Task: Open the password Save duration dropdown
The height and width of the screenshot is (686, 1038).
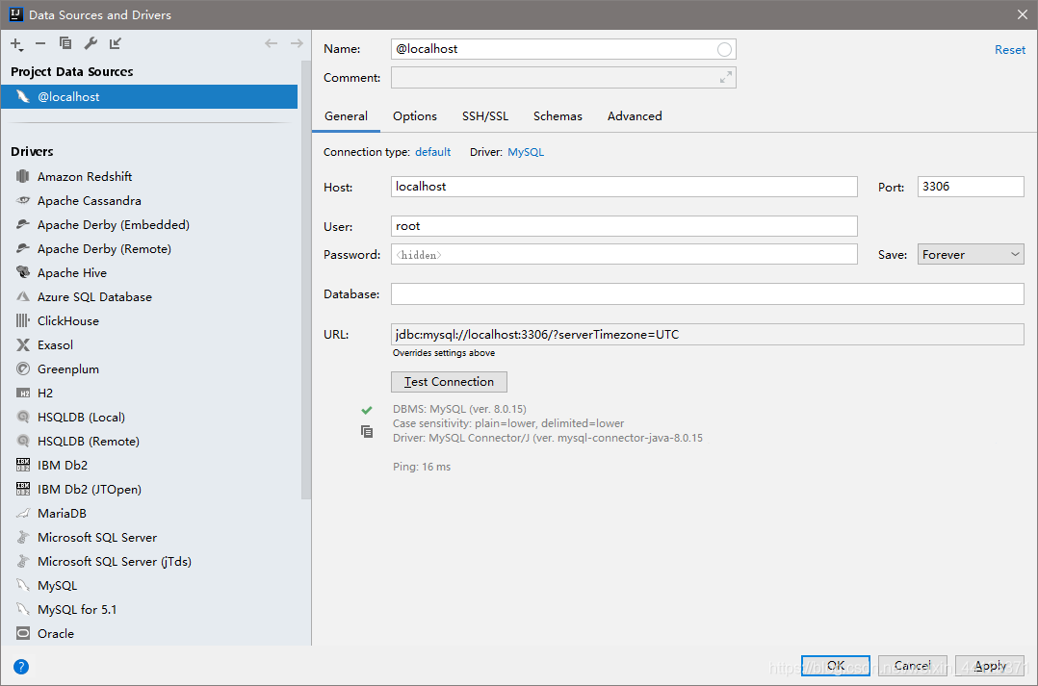Action: 970,254
